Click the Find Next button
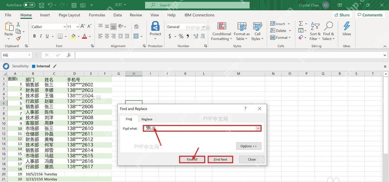Image resolution: width=389 pixels, height=182 pixels. click(220, 159)
